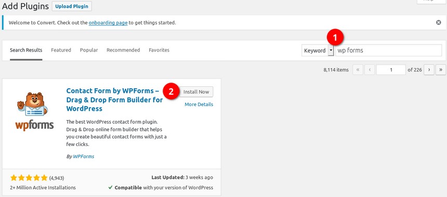The height and width of the screenshot is (197, 447).
Task: Click the plugin search field containing wp forms
Action: (389, 50)
